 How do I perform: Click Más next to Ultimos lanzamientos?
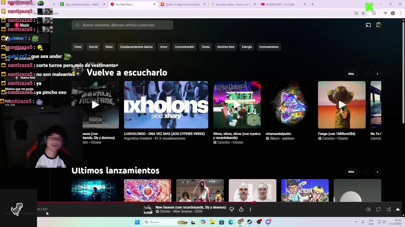(x=351, y=172)
